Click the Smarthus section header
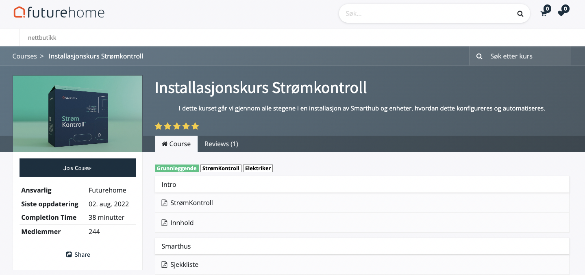This screenshot has height=275, width=585. (x=362, y=246)
